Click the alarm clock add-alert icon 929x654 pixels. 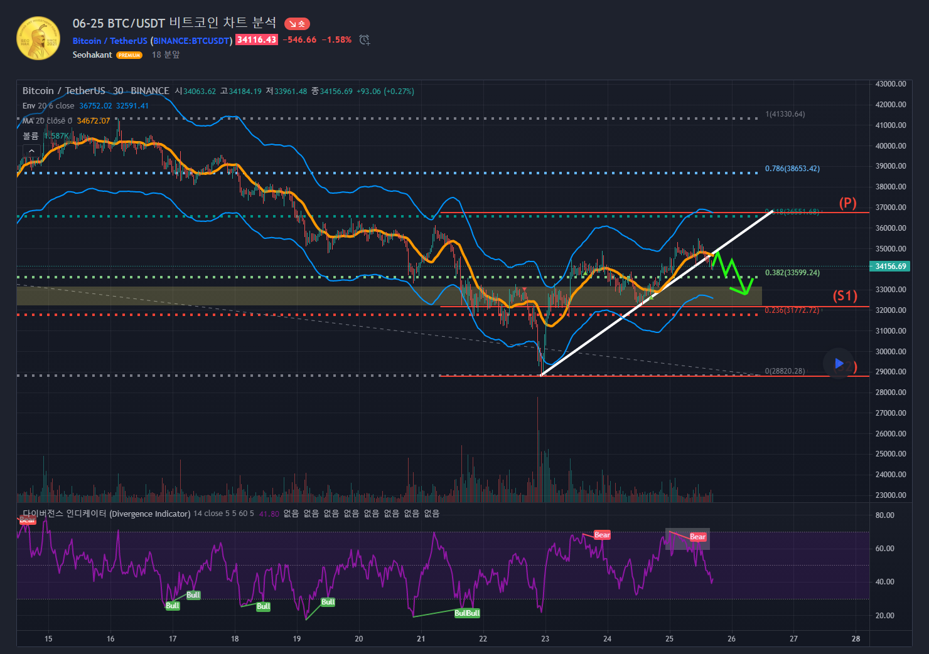[364, 40]
